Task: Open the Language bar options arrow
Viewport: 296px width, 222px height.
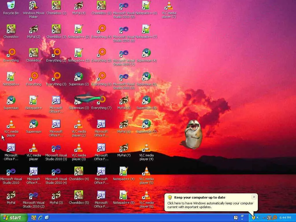Action: (x=243, y=220)
